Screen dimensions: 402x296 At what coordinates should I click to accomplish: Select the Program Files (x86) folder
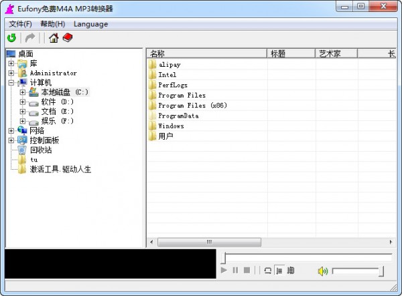coord(192,106)
